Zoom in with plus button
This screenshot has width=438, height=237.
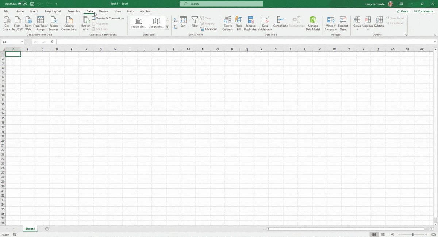pos(426,234)
